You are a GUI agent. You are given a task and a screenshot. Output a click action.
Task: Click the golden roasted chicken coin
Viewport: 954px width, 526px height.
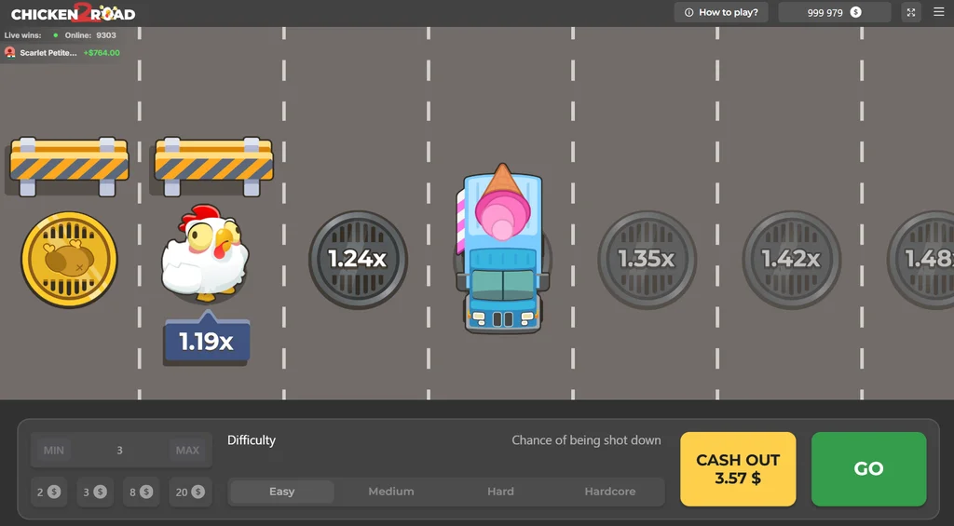coord(69,259)
